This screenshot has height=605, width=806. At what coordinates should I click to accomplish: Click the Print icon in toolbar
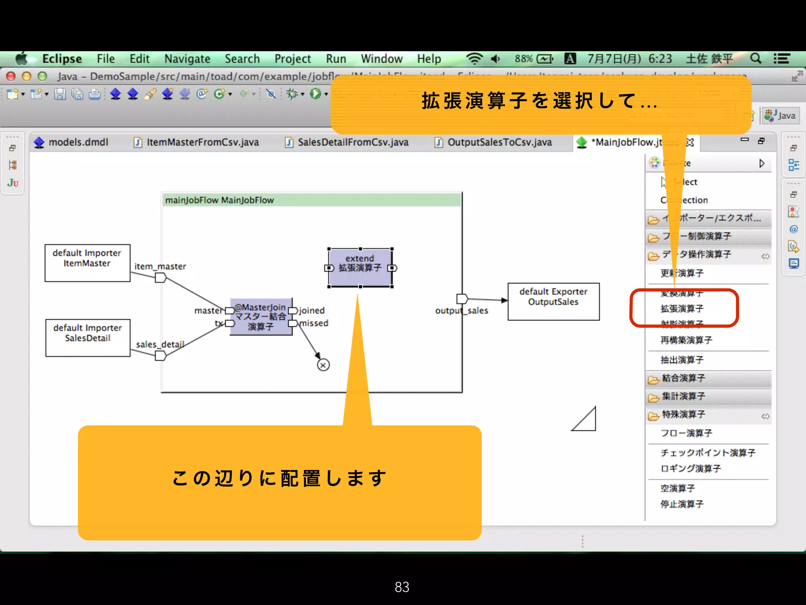pyautogui.click(x=94, y=94)
